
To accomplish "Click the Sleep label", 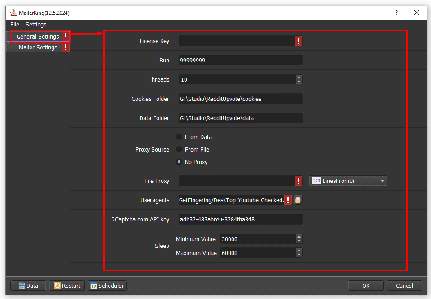I will [x=162, y=246].
